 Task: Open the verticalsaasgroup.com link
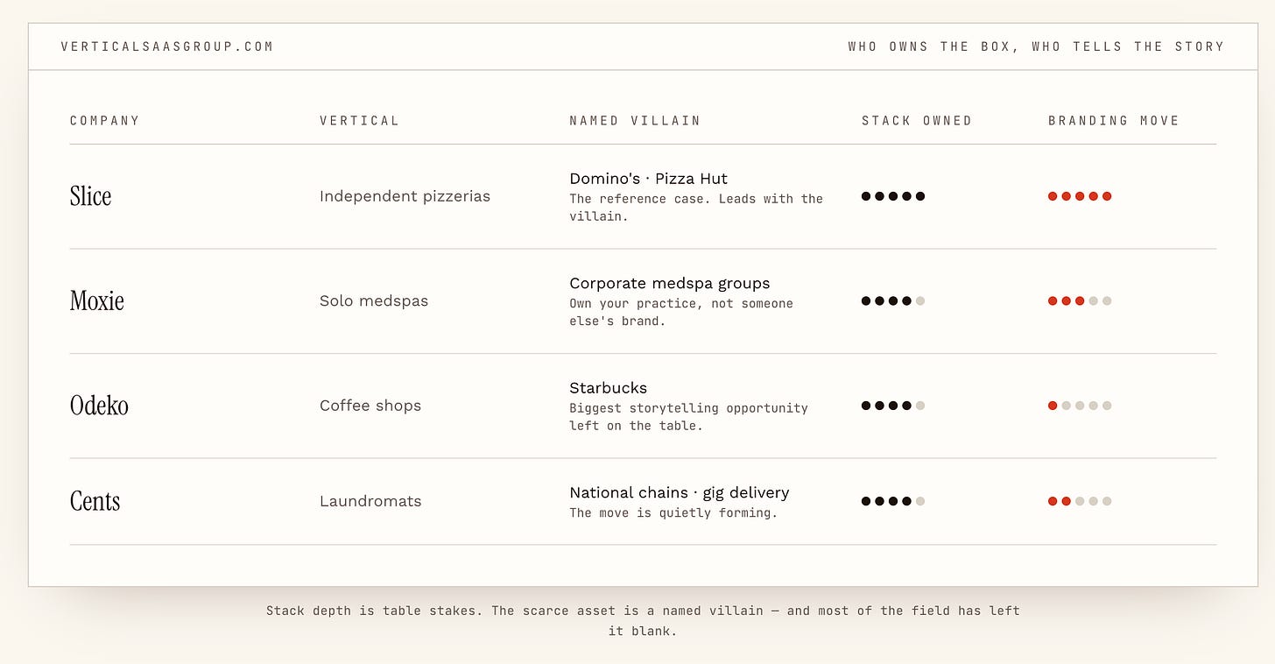pyautogui.click(x=167, y=46)
